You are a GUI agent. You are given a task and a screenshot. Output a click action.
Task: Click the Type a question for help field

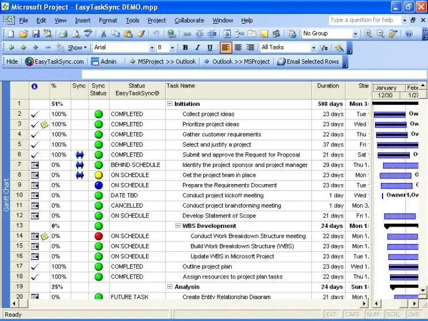click(x=365, y=20)
